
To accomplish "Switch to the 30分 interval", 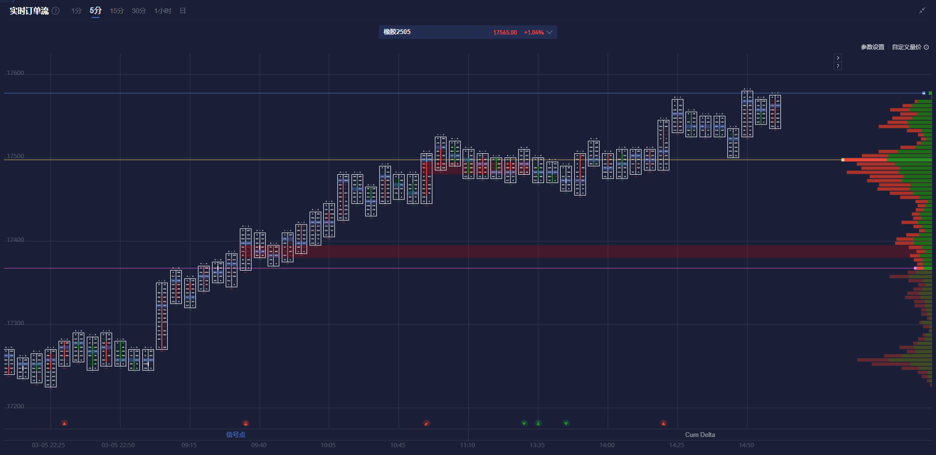I will pos(138,11).
